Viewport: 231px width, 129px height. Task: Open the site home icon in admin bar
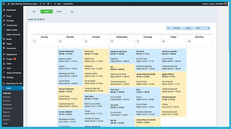coord(9,4)
